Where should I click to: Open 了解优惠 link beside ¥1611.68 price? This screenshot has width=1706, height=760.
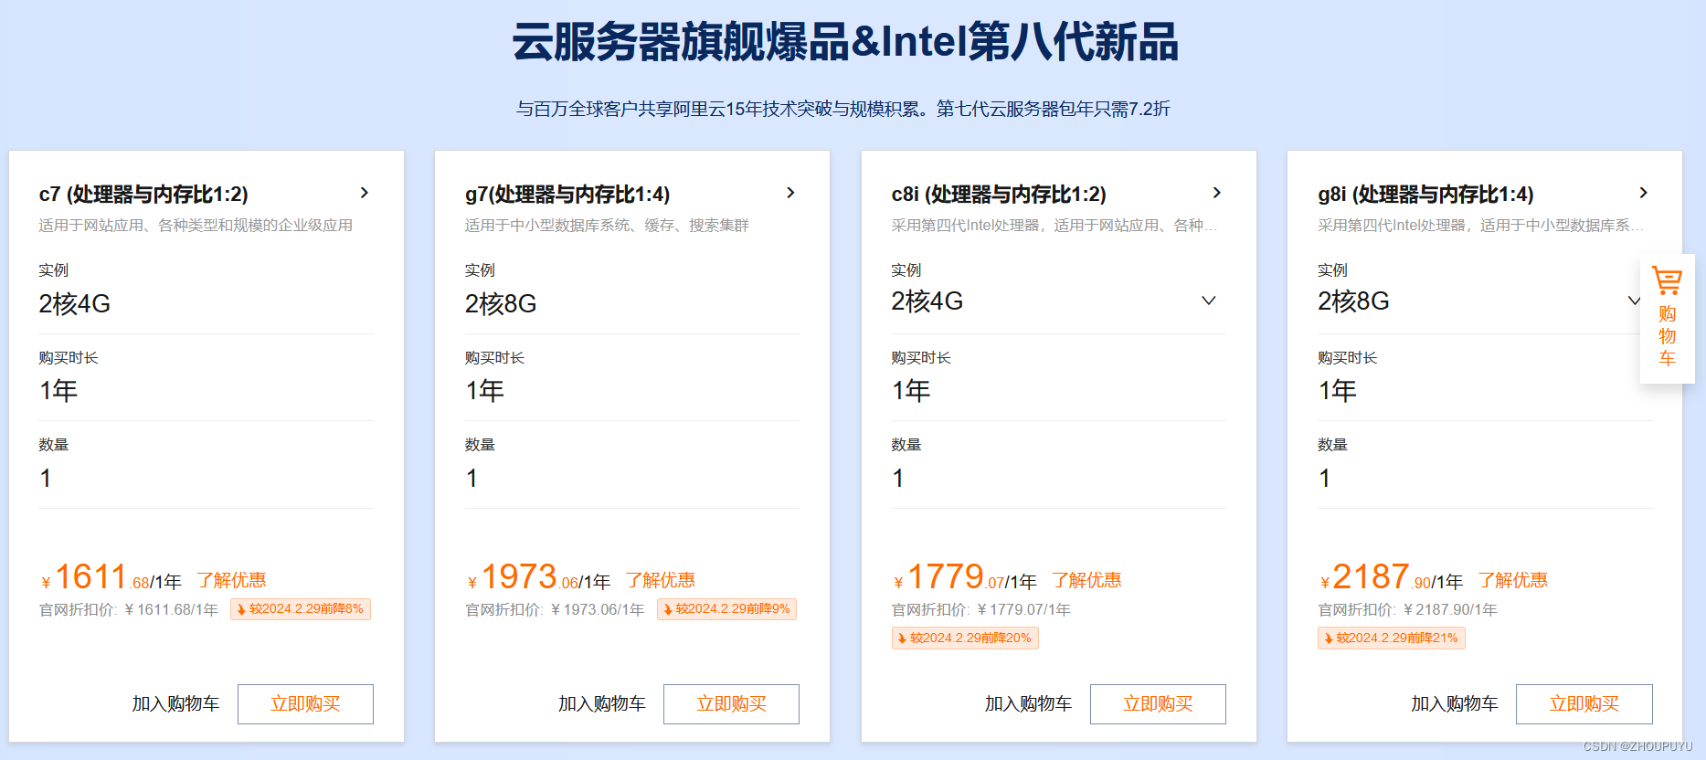231,580
